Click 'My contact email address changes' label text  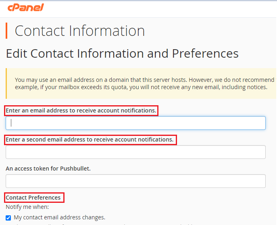(x=59, y=217)
